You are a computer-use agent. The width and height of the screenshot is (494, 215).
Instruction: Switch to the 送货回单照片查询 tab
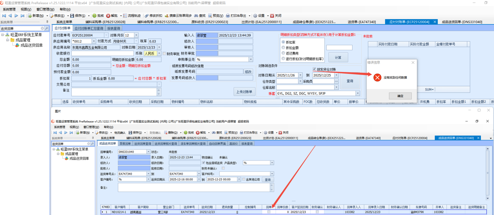(x=166, y=144)
